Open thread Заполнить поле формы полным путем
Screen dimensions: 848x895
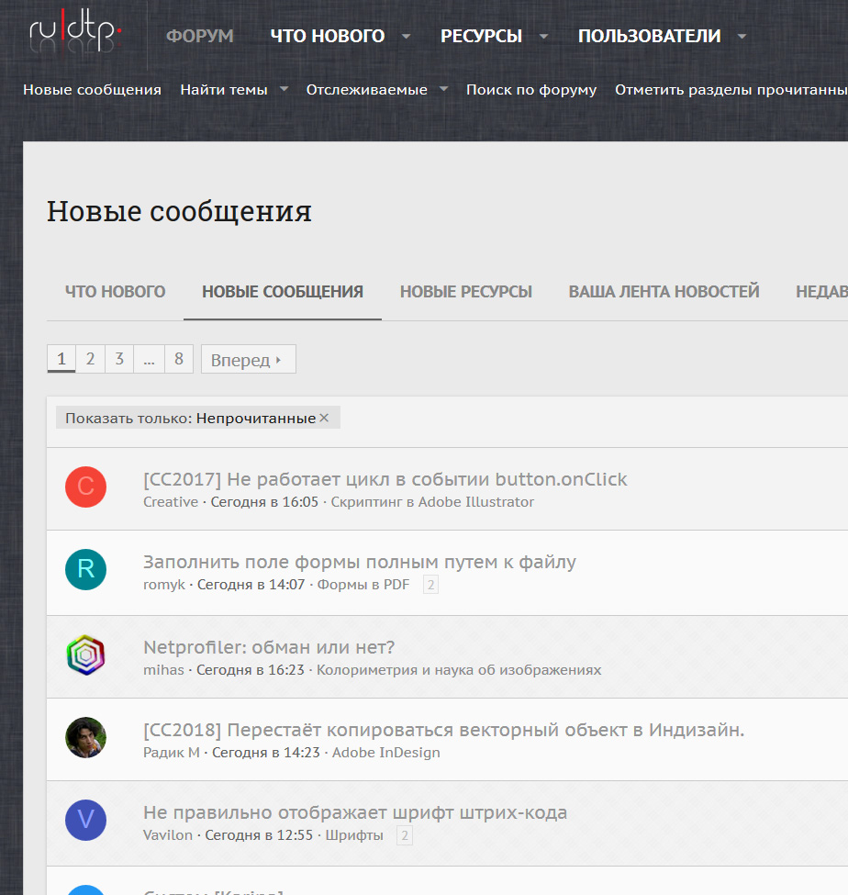click(x=360, y=562)
